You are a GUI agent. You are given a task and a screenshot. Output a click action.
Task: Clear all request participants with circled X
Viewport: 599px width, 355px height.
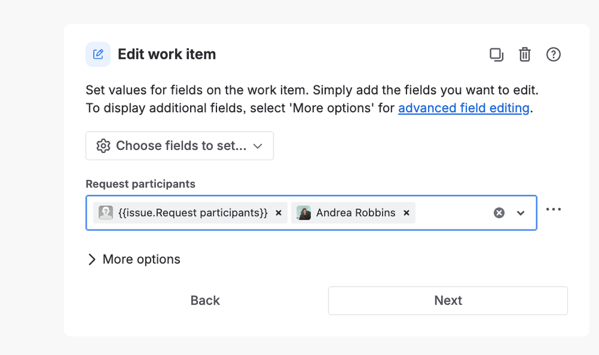499,213
